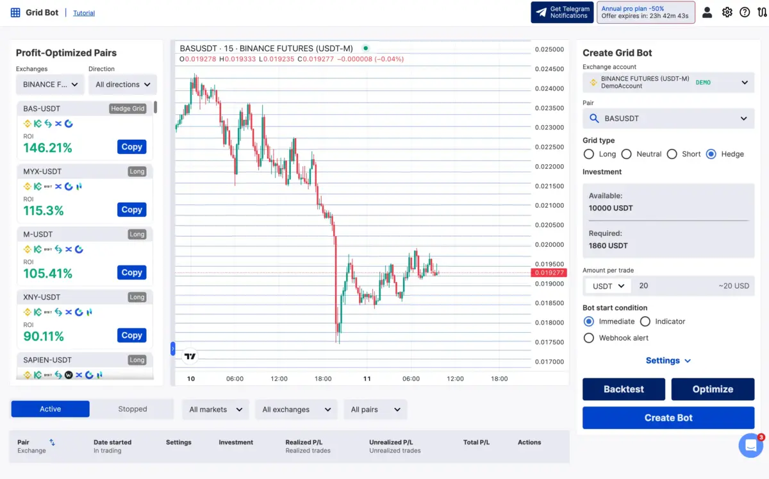Click Binance icon in BAS-USDT card
The width and height of the screenshot is (769, 479).
point(28,123)
